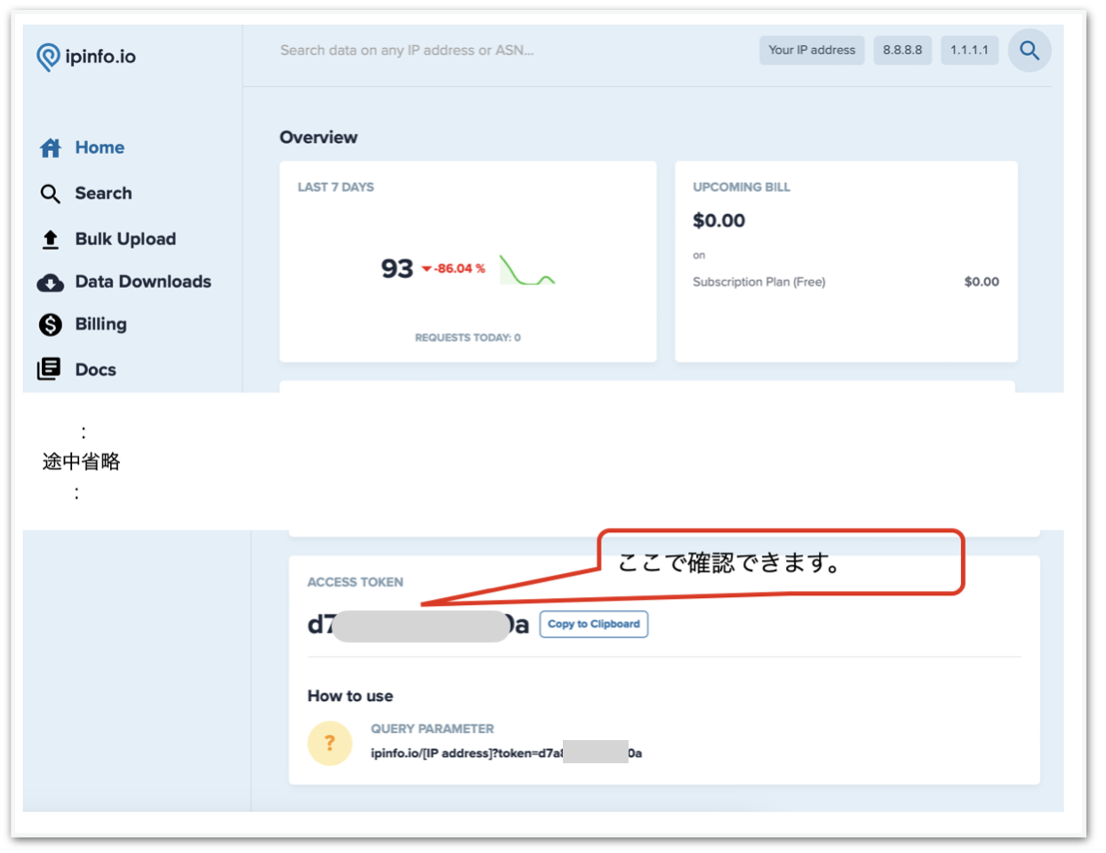
Task: Select the 1.1.1.1 quick lookup
Action: (x=970, y=50)
